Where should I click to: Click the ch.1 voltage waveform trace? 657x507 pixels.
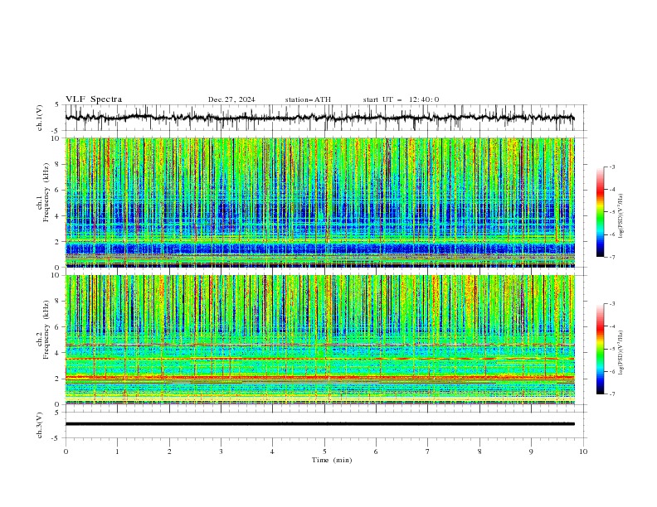319,118
